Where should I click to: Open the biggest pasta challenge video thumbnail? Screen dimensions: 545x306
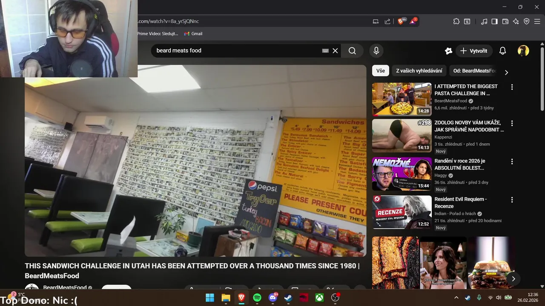[402, 99]
